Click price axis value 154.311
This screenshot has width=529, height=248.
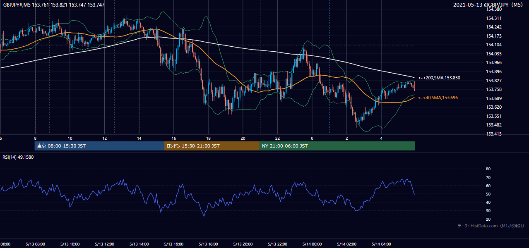494,18
